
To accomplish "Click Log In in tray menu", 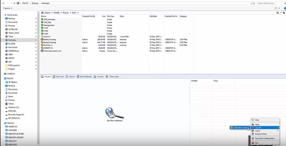I will coord(265,131).
